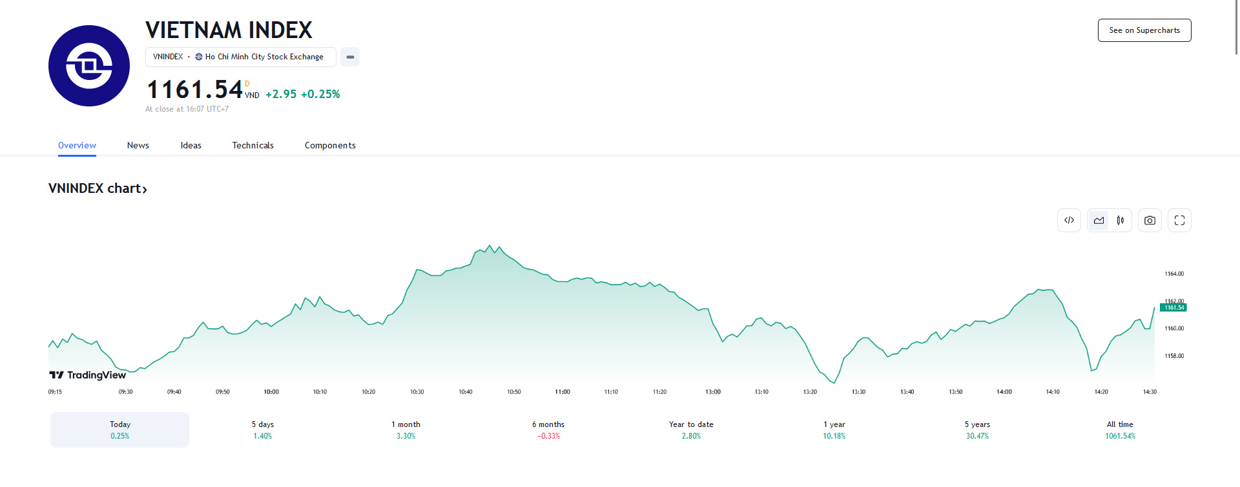Open chart in fullscreen mode
The width and height of the screenshot is (1240, 487).
tap(1179, 221)
